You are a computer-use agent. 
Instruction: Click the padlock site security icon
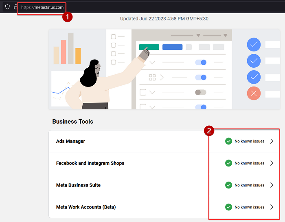coord(15,7)
